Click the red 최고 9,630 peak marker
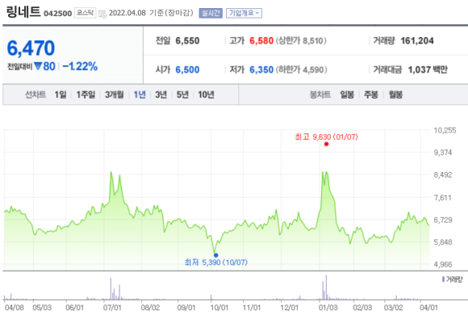 click(x=326, y=144)
